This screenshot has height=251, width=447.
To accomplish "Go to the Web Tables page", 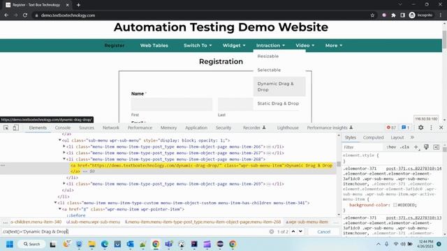I will pos(154,45).
